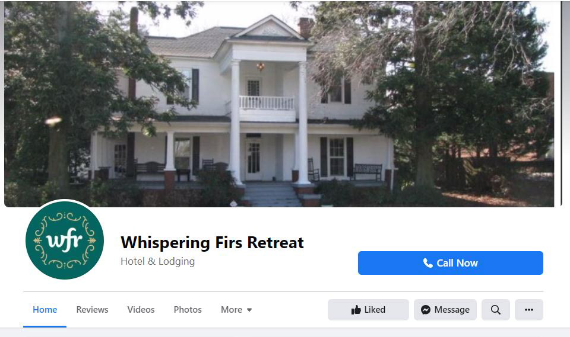Open the More tab menu

(236, 309)
